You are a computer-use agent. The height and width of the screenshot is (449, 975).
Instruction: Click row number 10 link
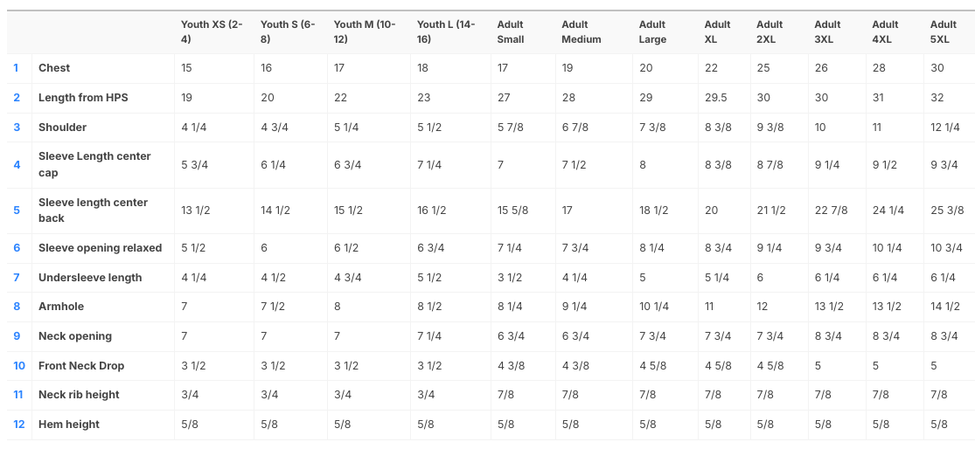[x=18, y=366]
